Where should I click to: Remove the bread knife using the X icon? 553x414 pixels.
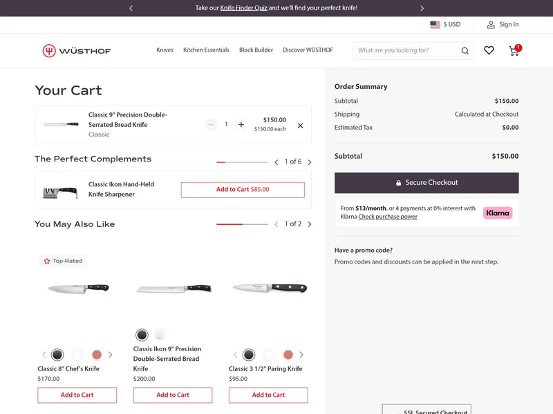click(300, 126)
